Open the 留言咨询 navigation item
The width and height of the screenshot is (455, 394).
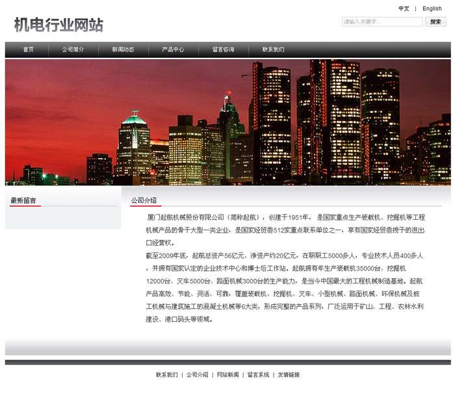click(x=223, y=49)
